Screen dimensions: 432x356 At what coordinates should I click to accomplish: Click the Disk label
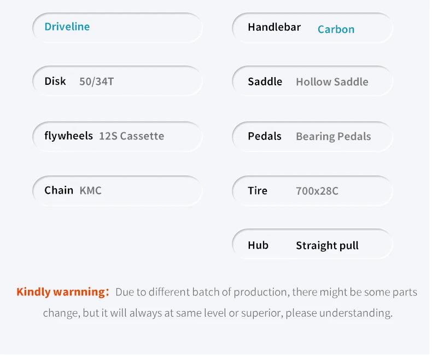[55, 81]
